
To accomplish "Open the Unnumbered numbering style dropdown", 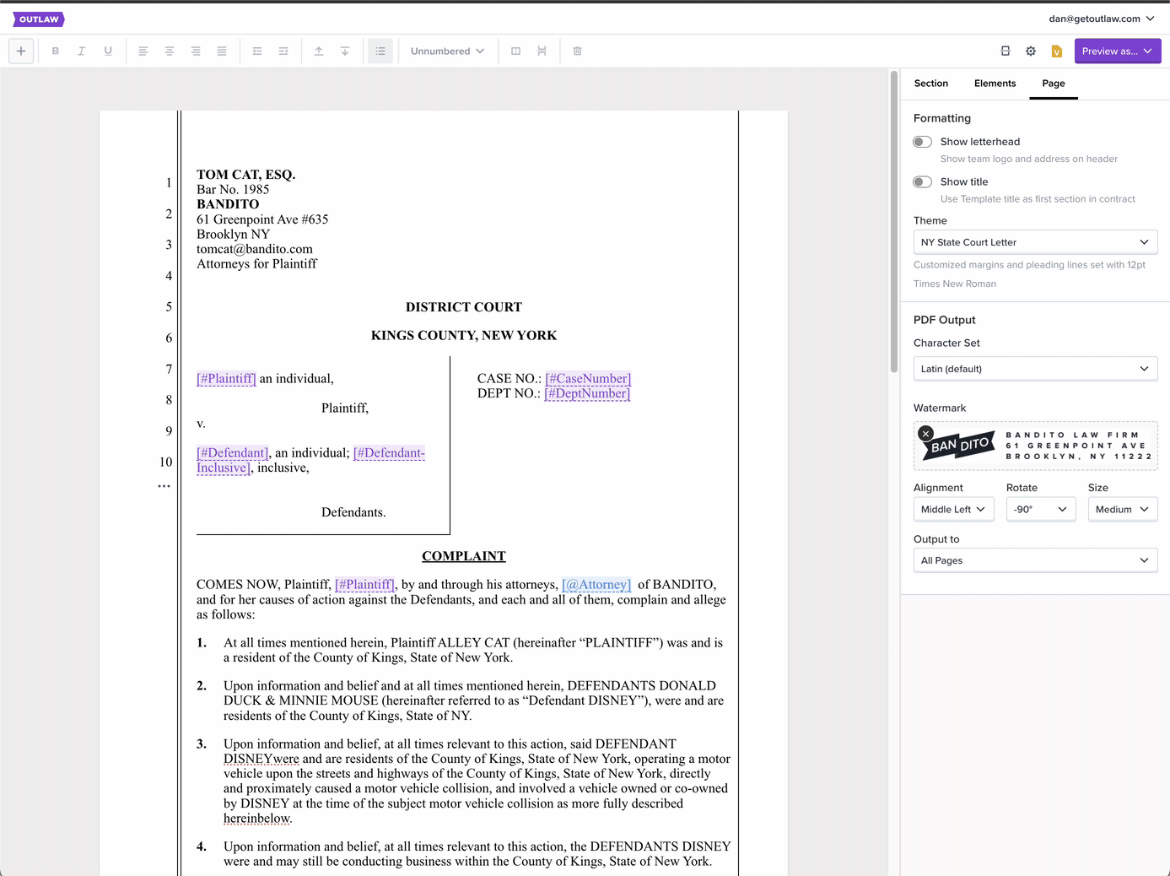I will point(447,51).
